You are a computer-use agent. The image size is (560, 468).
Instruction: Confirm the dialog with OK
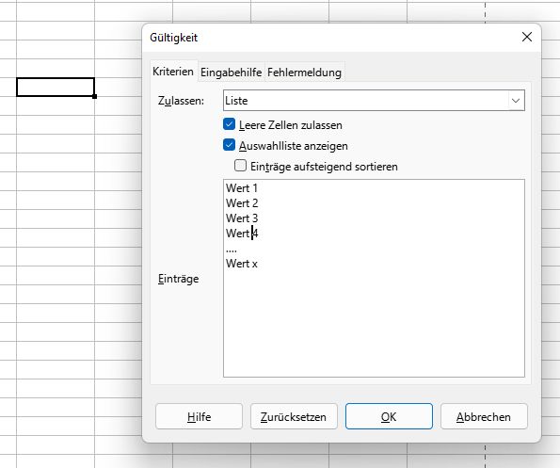coord(389,416)
